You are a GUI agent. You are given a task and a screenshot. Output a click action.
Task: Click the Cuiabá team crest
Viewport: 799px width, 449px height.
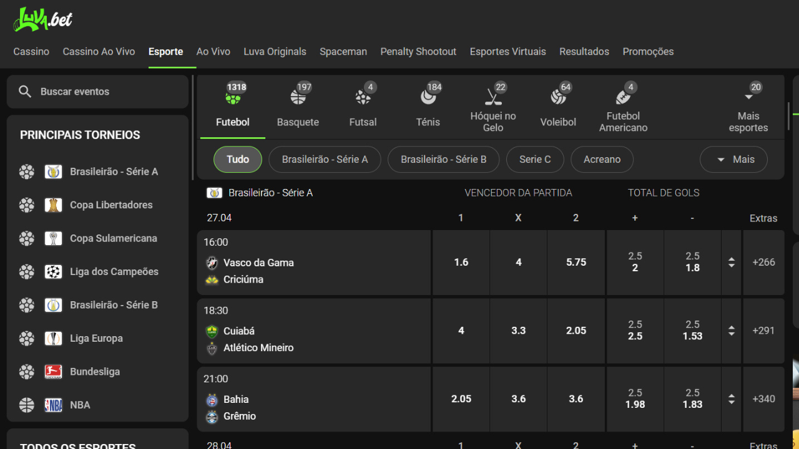coord(212,331)
